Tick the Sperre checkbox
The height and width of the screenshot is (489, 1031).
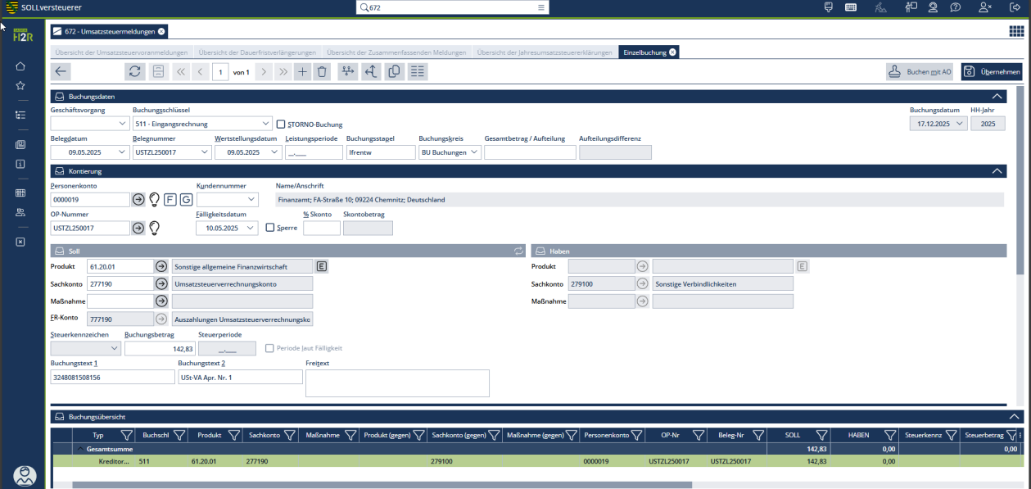pos(270,228)
